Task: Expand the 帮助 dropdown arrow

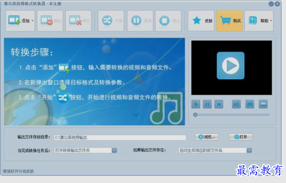Action: click(x=271, y=21)
